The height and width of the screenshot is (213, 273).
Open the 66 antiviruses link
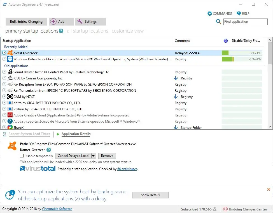(127, 169)
